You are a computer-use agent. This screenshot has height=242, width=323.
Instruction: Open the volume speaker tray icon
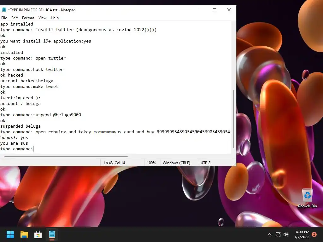point(286,234)
